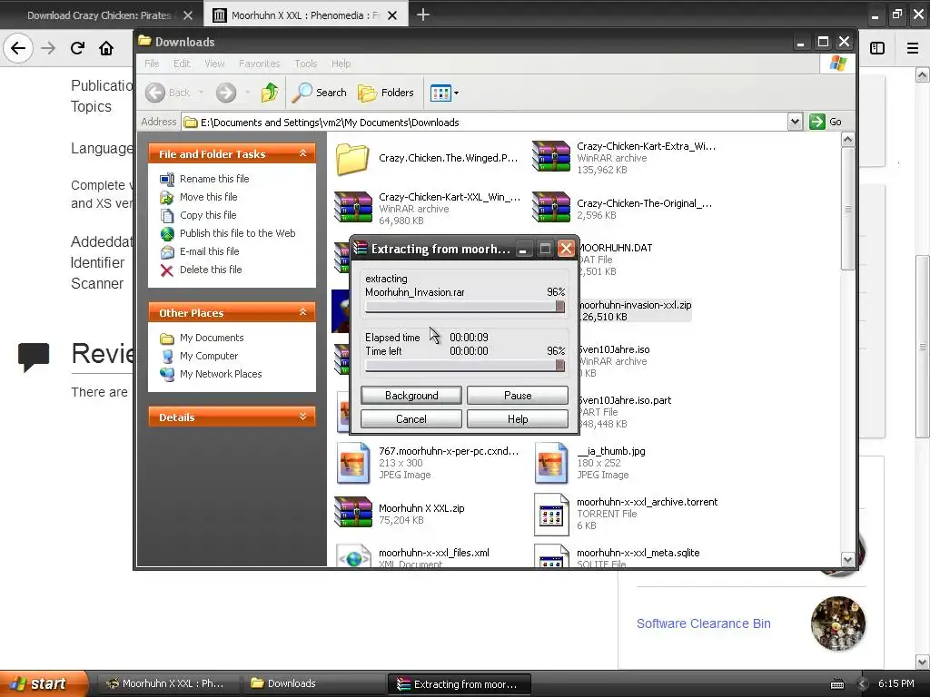Click Sven10Jahre.iso.part file name
Image resolution: width=930 pixels, height=697 pixels.
[x=625, y=400]
